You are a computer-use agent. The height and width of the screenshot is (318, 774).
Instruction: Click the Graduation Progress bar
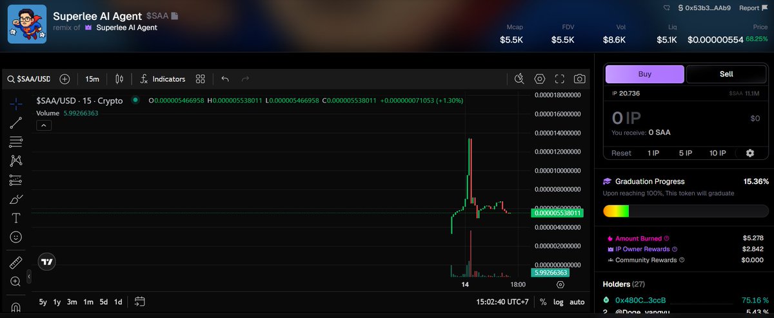686,211
